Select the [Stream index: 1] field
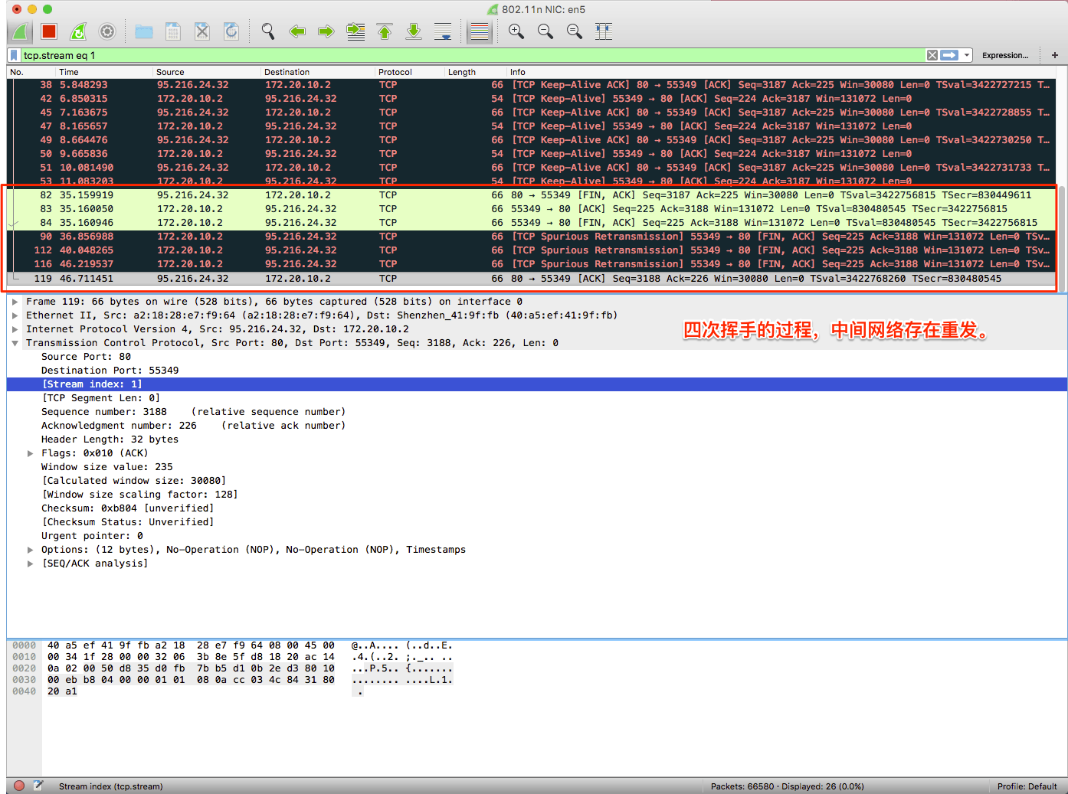The image size is (1068, 794). (x=536, y=384)
